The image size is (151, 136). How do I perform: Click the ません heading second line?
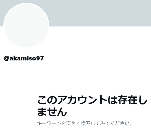[52, 112]
